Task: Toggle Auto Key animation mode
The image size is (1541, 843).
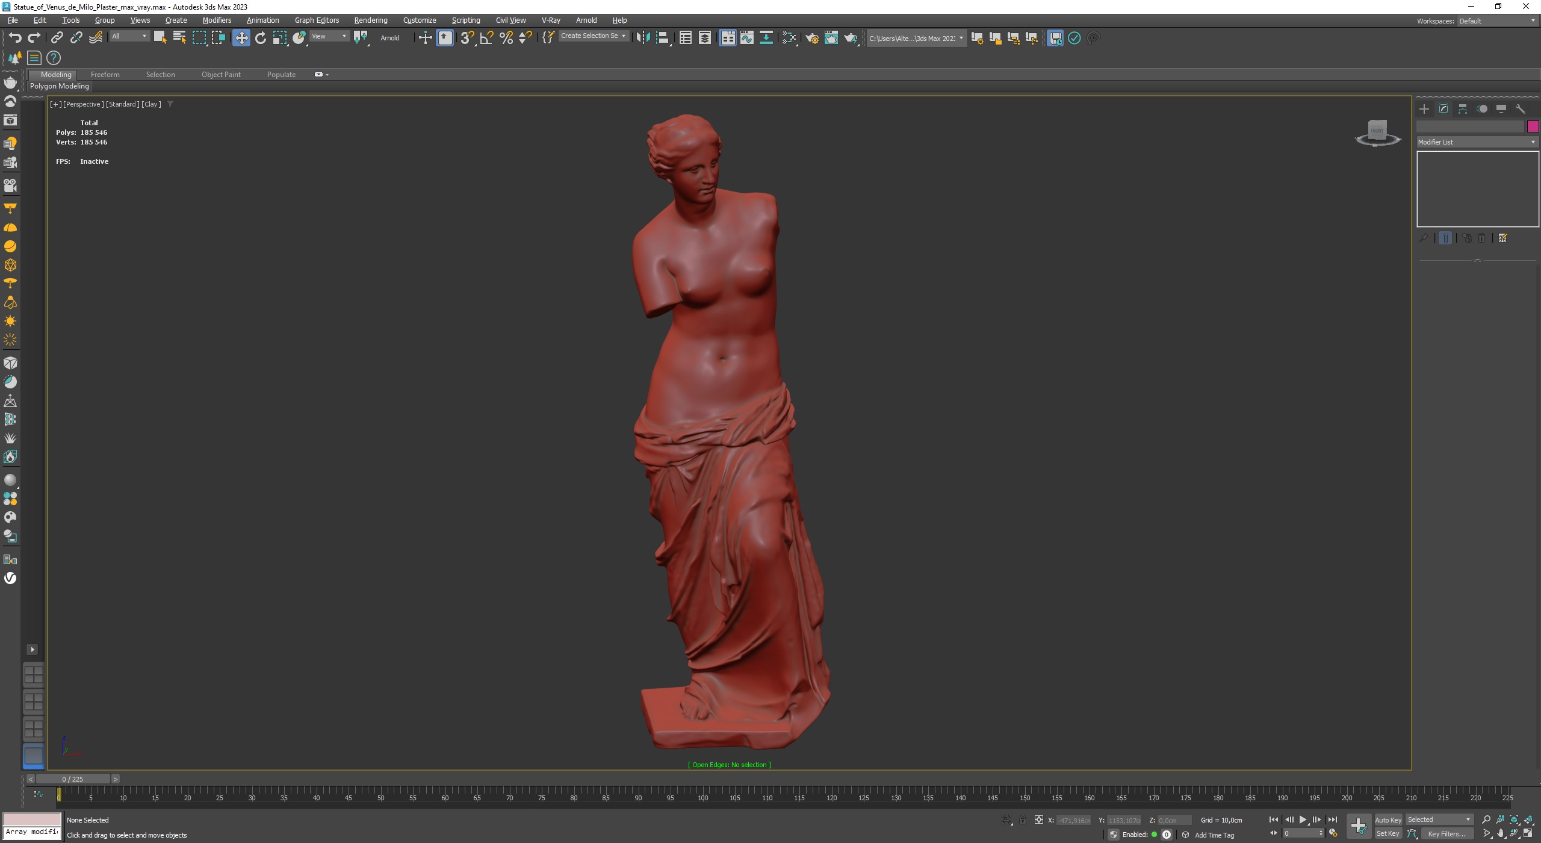Action: (1388, 820)
